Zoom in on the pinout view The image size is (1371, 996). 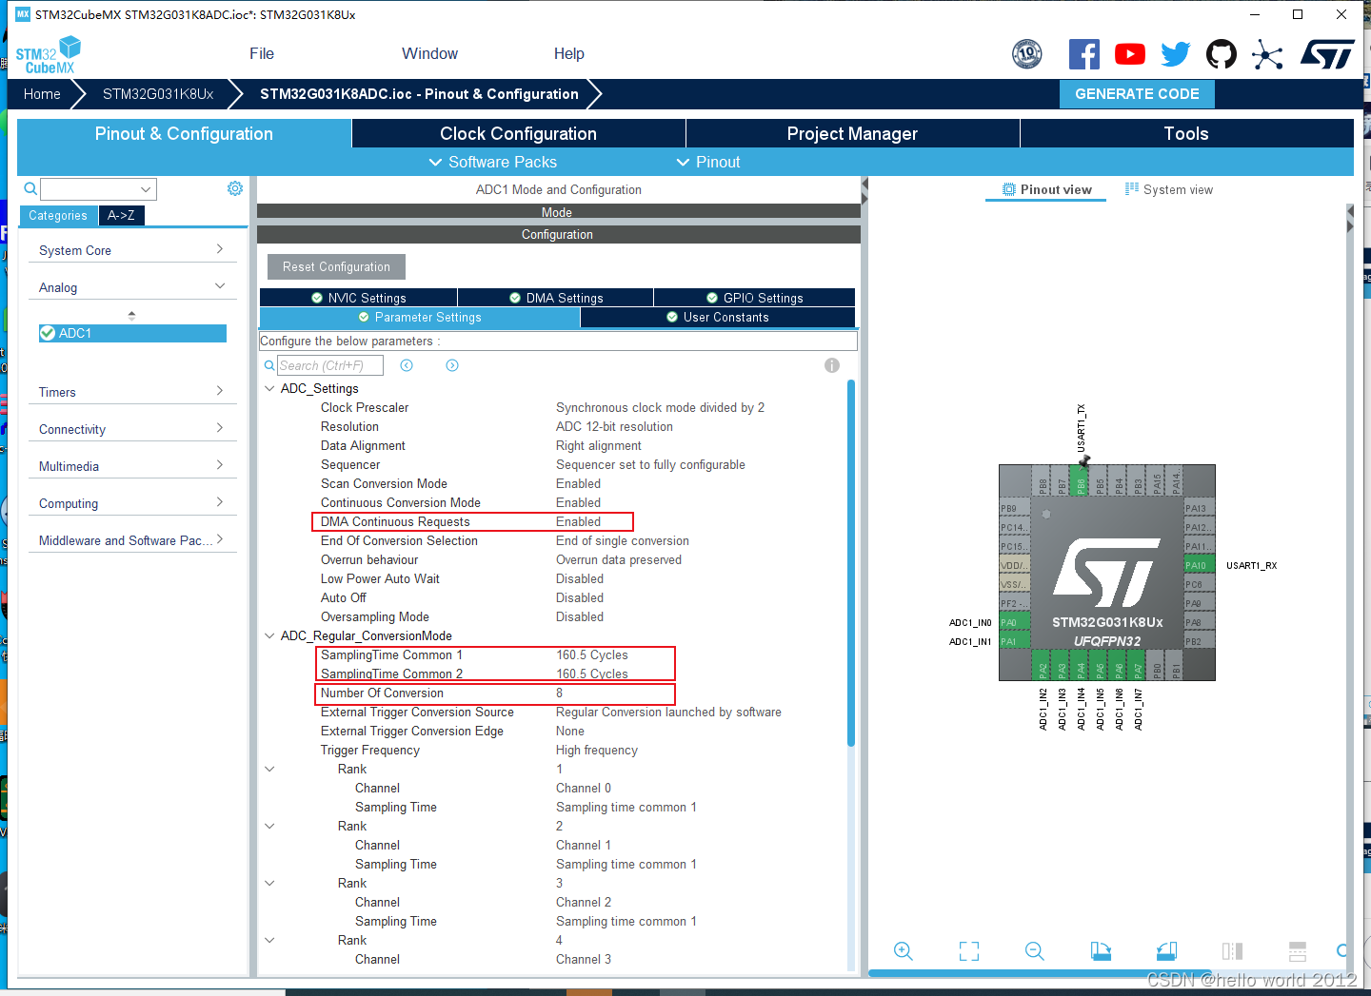[x=904, y=950]
